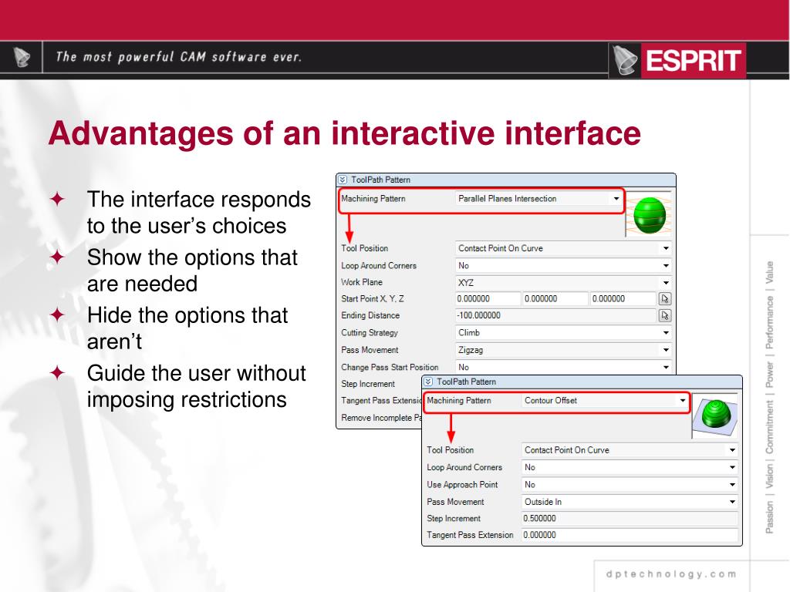Open Tool Position dropdown in Contour Offset panel
The image size is (790, 592).
[732, 450]
